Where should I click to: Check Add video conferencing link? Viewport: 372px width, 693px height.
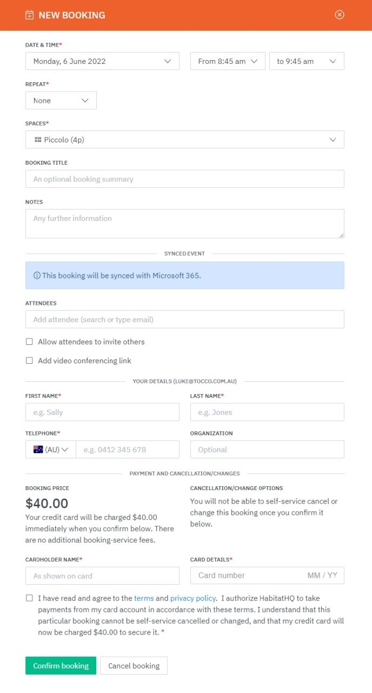[x=29, y=360]
